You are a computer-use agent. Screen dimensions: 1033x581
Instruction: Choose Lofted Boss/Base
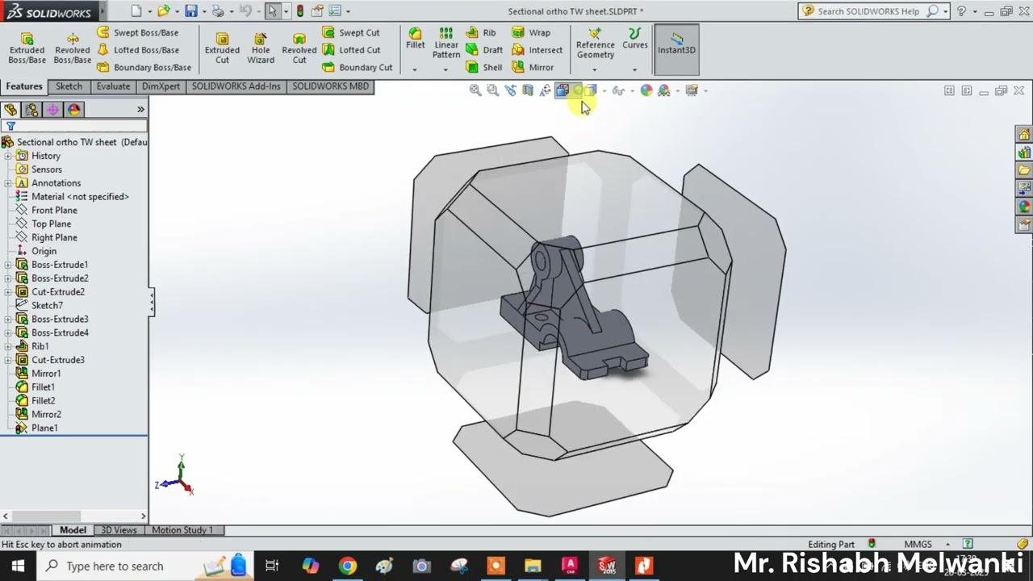(x=137, y=50)
